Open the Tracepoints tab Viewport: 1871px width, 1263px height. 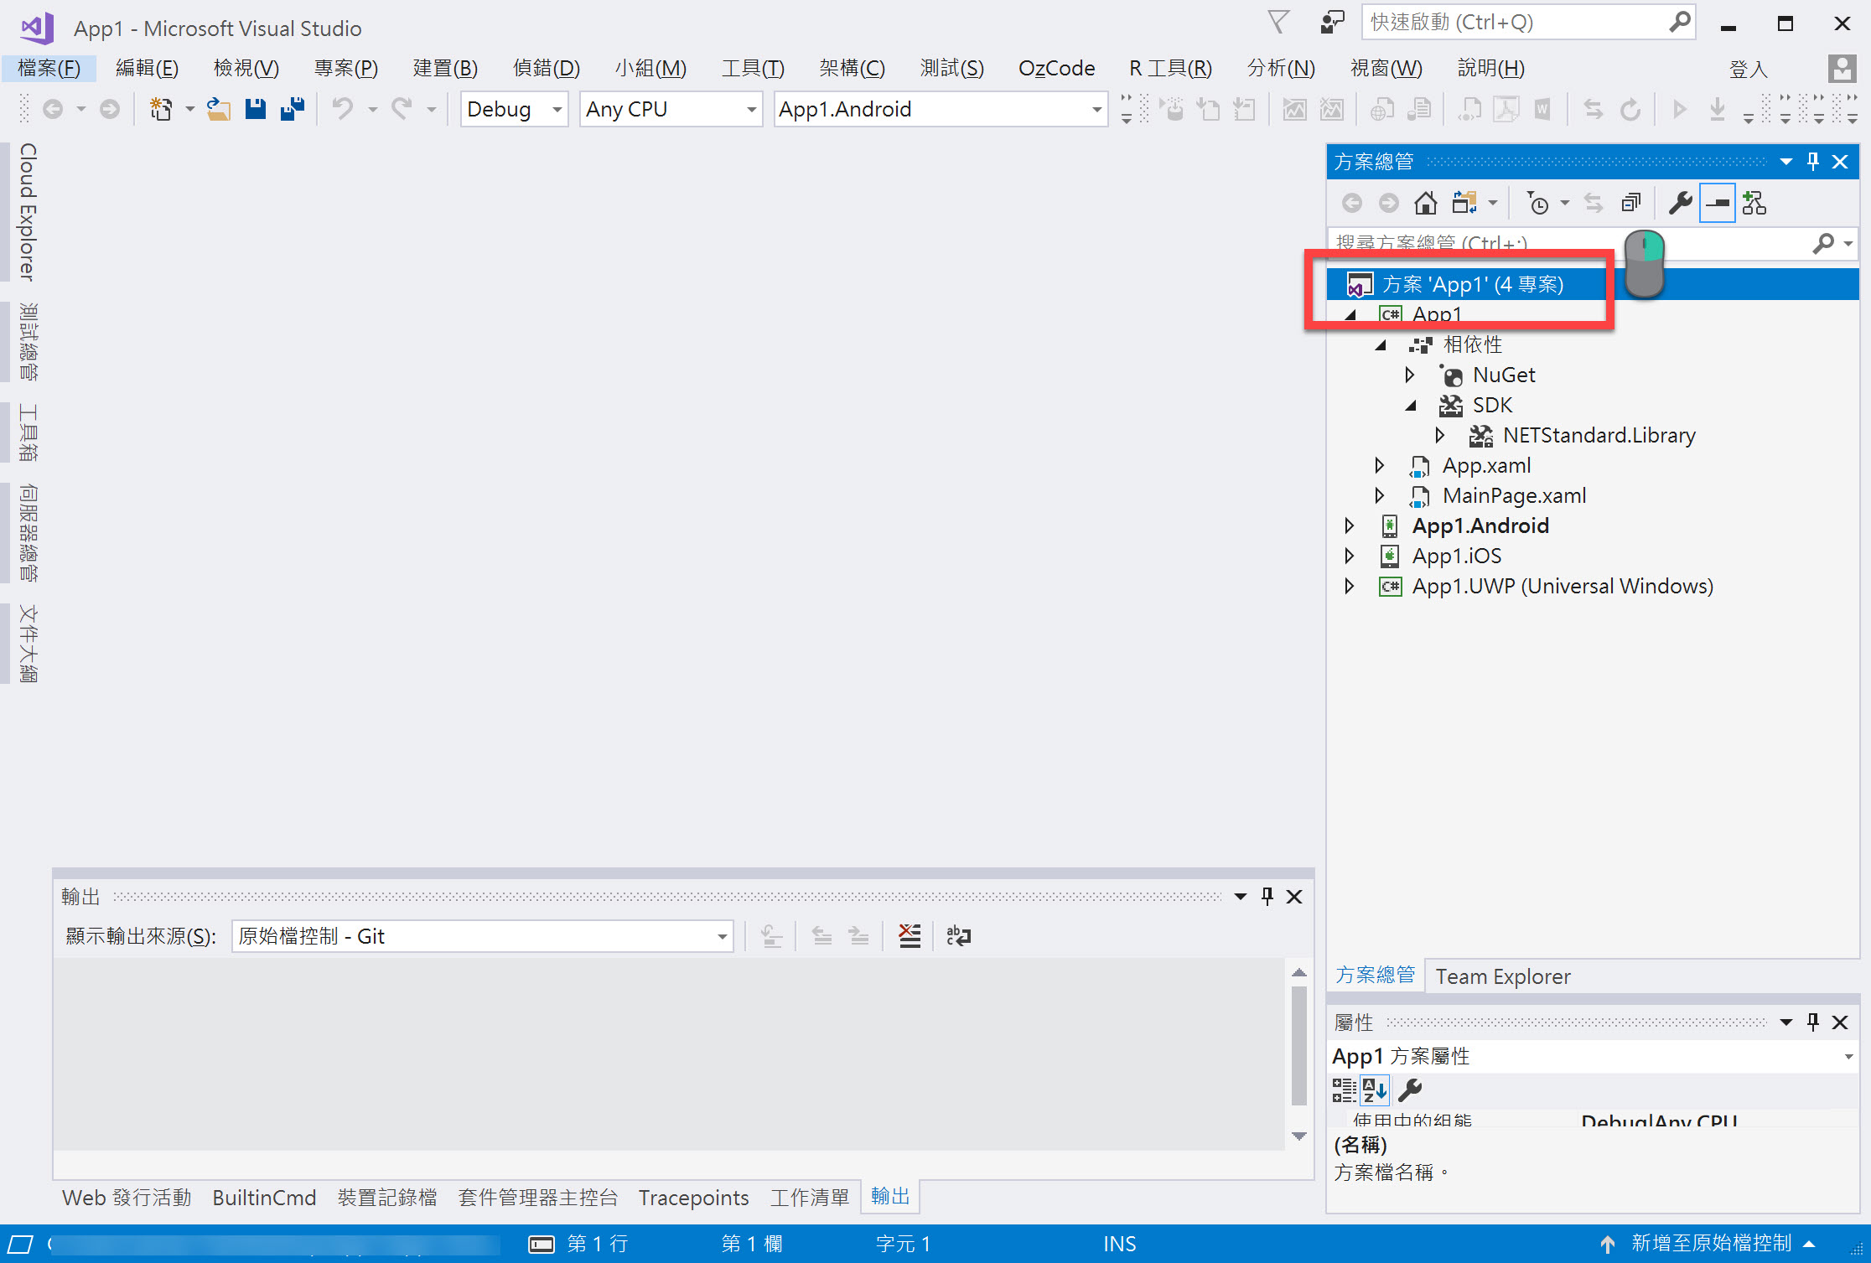point(693,1198)
